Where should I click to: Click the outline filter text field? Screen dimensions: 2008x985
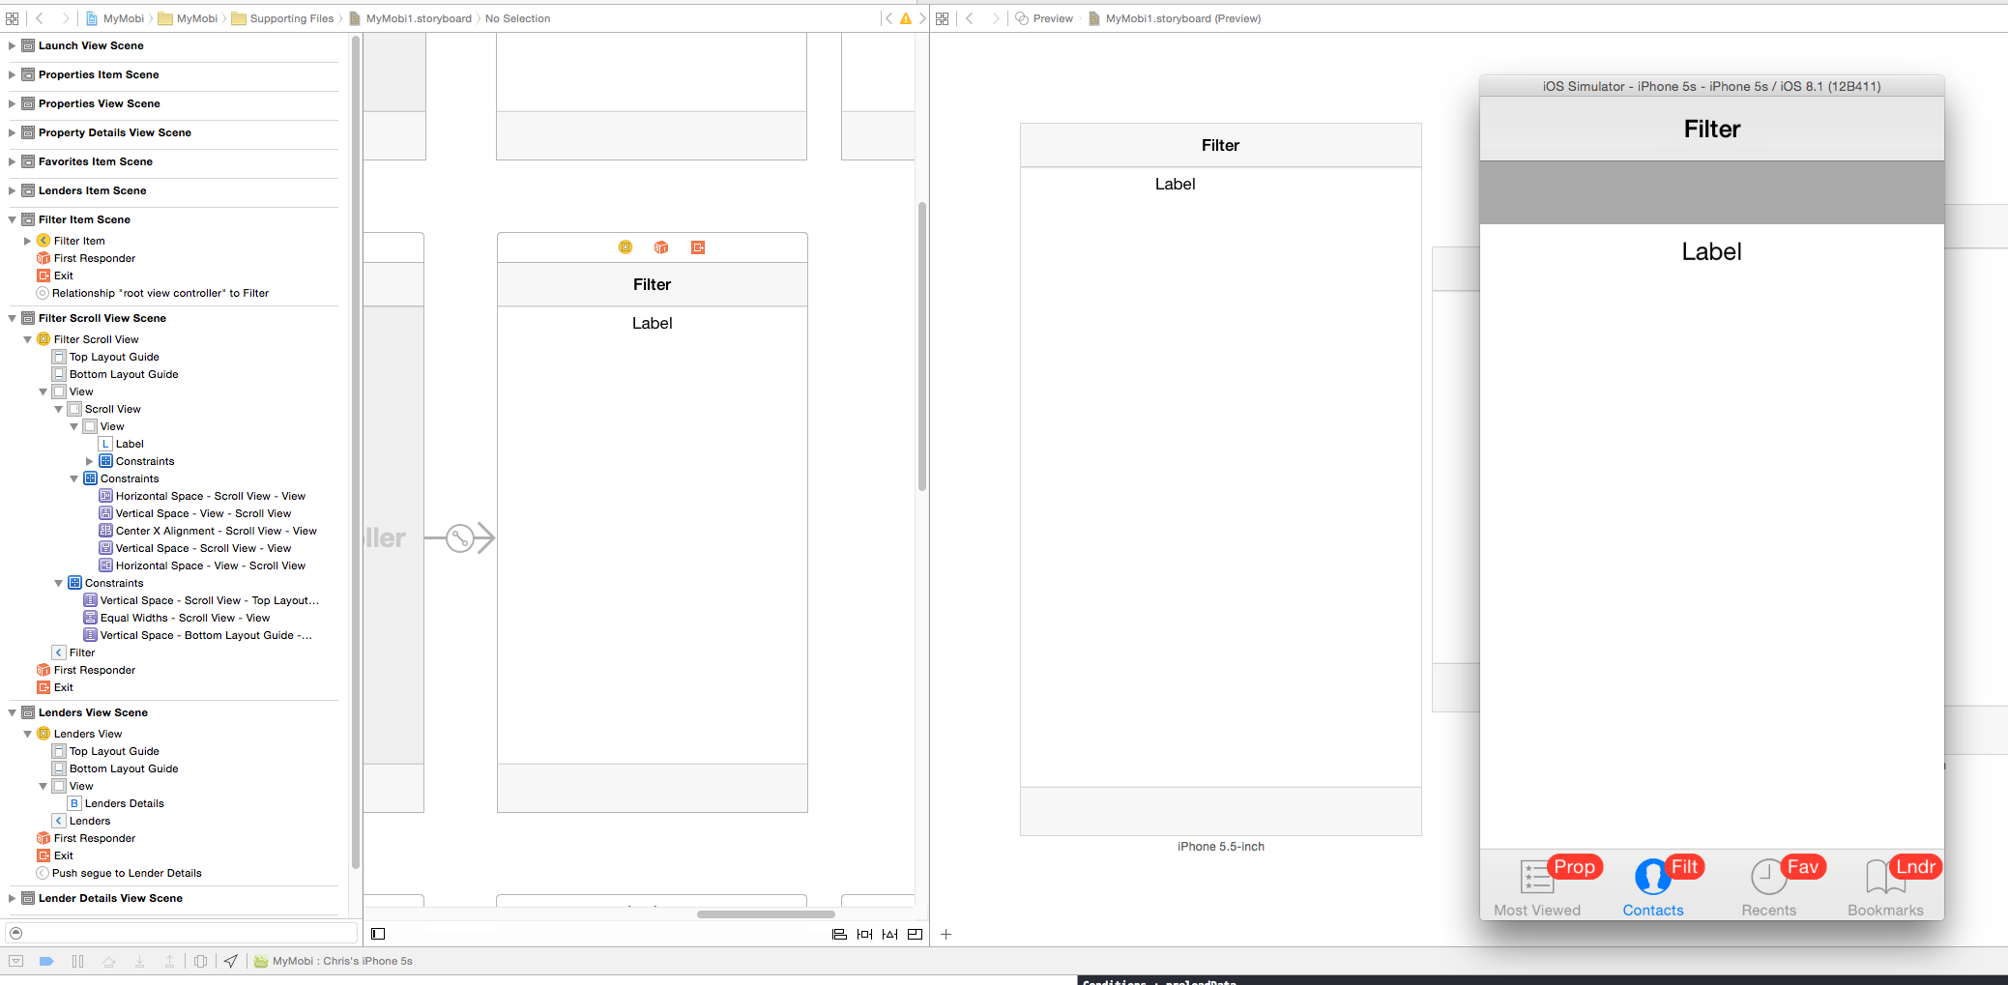click(182, 933)
